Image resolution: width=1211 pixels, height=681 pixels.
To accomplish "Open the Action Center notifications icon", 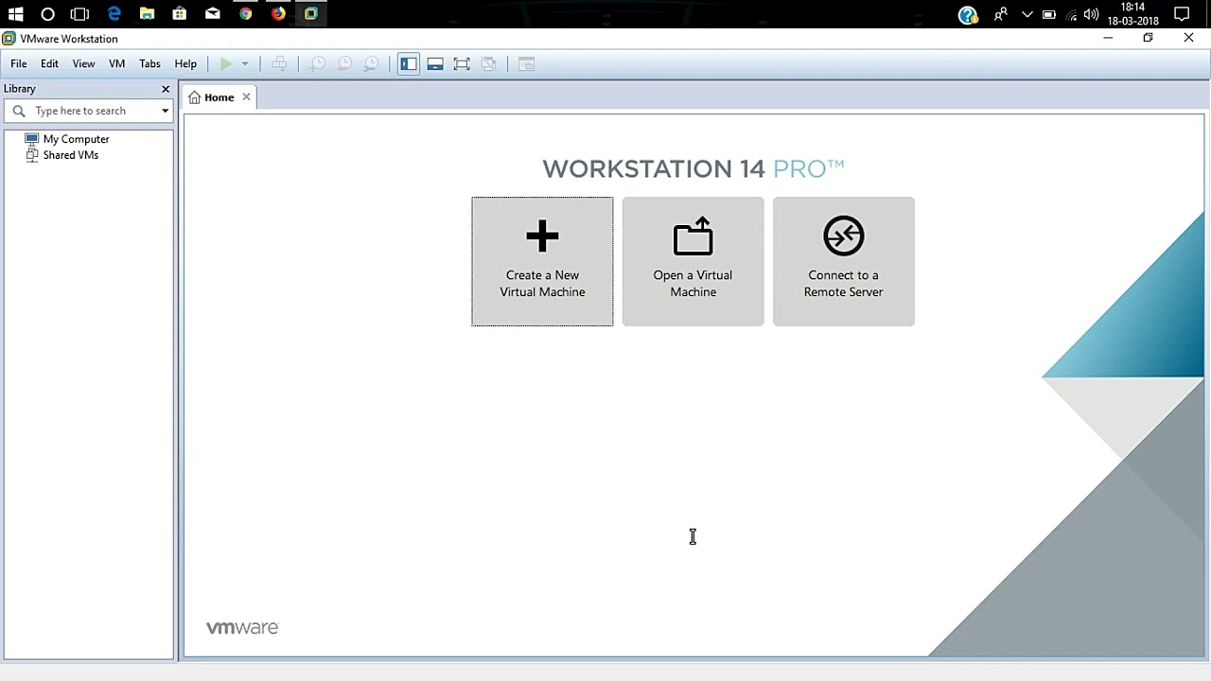I will click(1182, 14).
